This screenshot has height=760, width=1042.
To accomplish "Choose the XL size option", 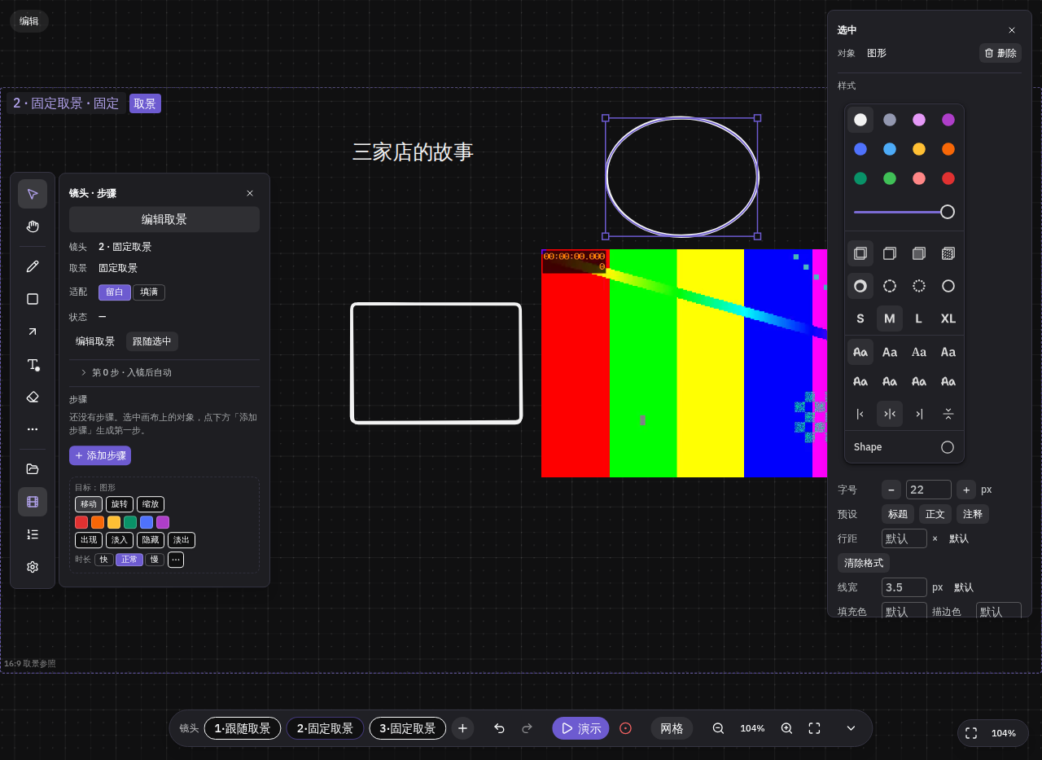I will point(948,318).
